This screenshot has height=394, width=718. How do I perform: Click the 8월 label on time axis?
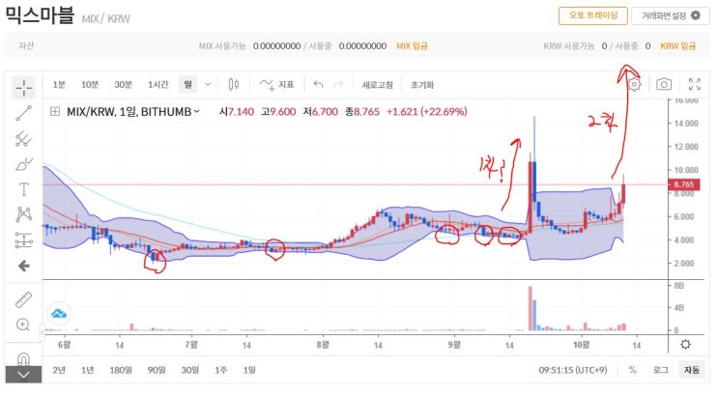[x=323, y=344]
